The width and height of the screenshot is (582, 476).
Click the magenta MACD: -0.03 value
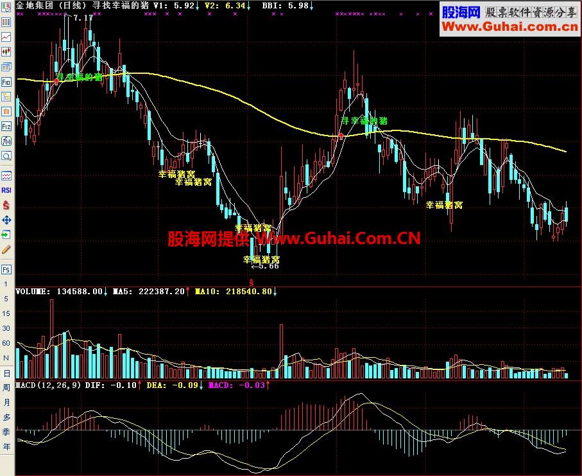(x=239, y=385)
